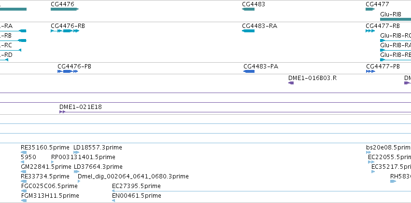Select the CG4483 gene arrow glyph

[248, 9]
